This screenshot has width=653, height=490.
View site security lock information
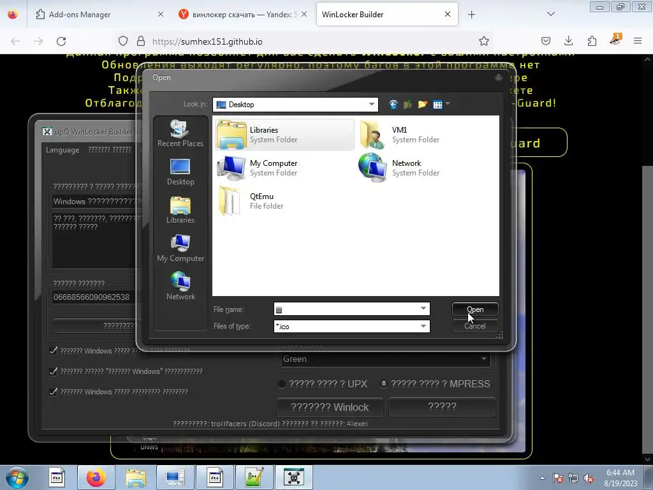coord(141,41)
